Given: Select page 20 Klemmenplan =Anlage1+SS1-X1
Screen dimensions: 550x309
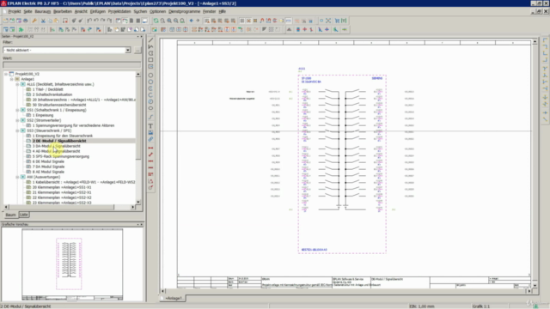Looking at the screenshot, I should (x=62, y=187).
